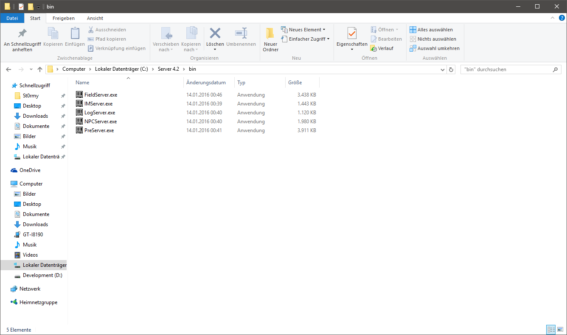Switch to the Freigeben tab
The width and height of the screenshot is (567, 335).
pyautogui.click(x=64, y=18)
